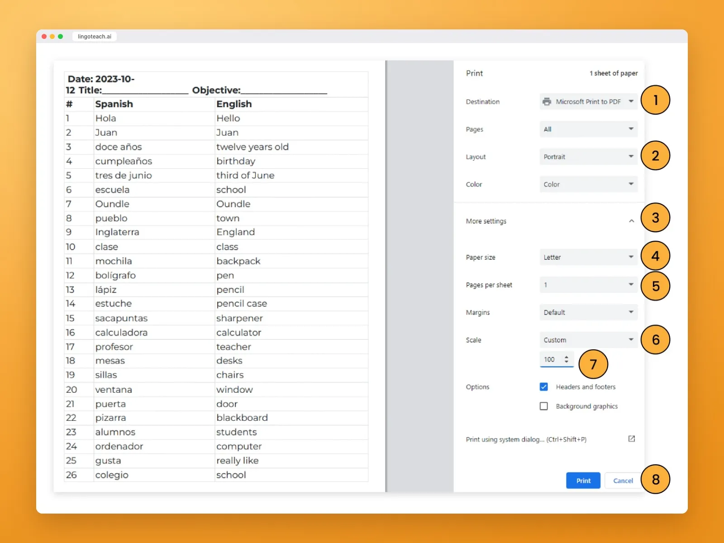This screenshot has width=724, height=543.
Task: Click the word 'Inglaterra' in preview
Action: click(x=117, y=232)
